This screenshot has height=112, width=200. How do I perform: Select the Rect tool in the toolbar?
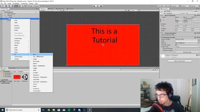tap(16, 6)
